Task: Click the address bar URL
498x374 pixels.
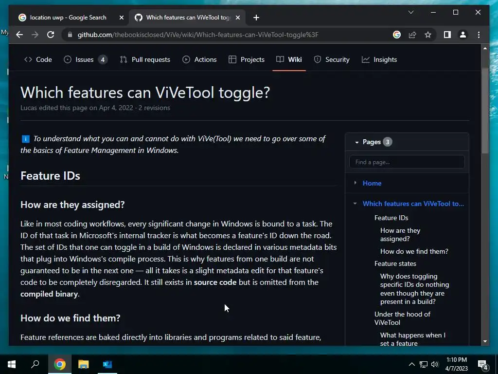Action: [198, 35]
